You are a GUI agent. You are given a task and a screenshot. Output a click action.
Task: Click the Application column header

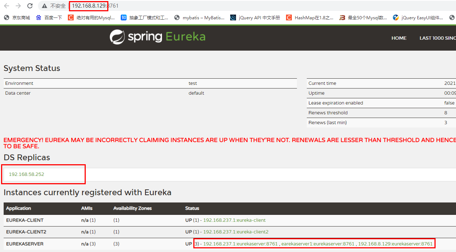[x=19, y=208]
